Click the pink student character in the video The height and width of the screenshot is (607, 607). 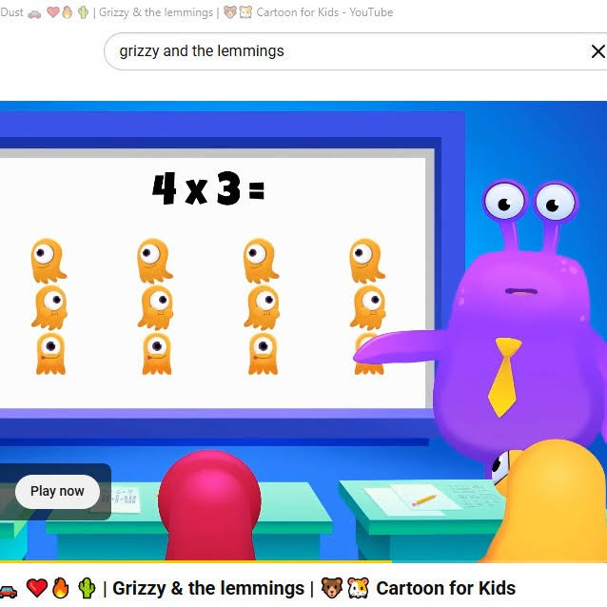[208, 504]
